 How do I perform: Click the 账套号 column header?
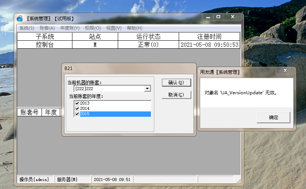[x=29, y=112]
